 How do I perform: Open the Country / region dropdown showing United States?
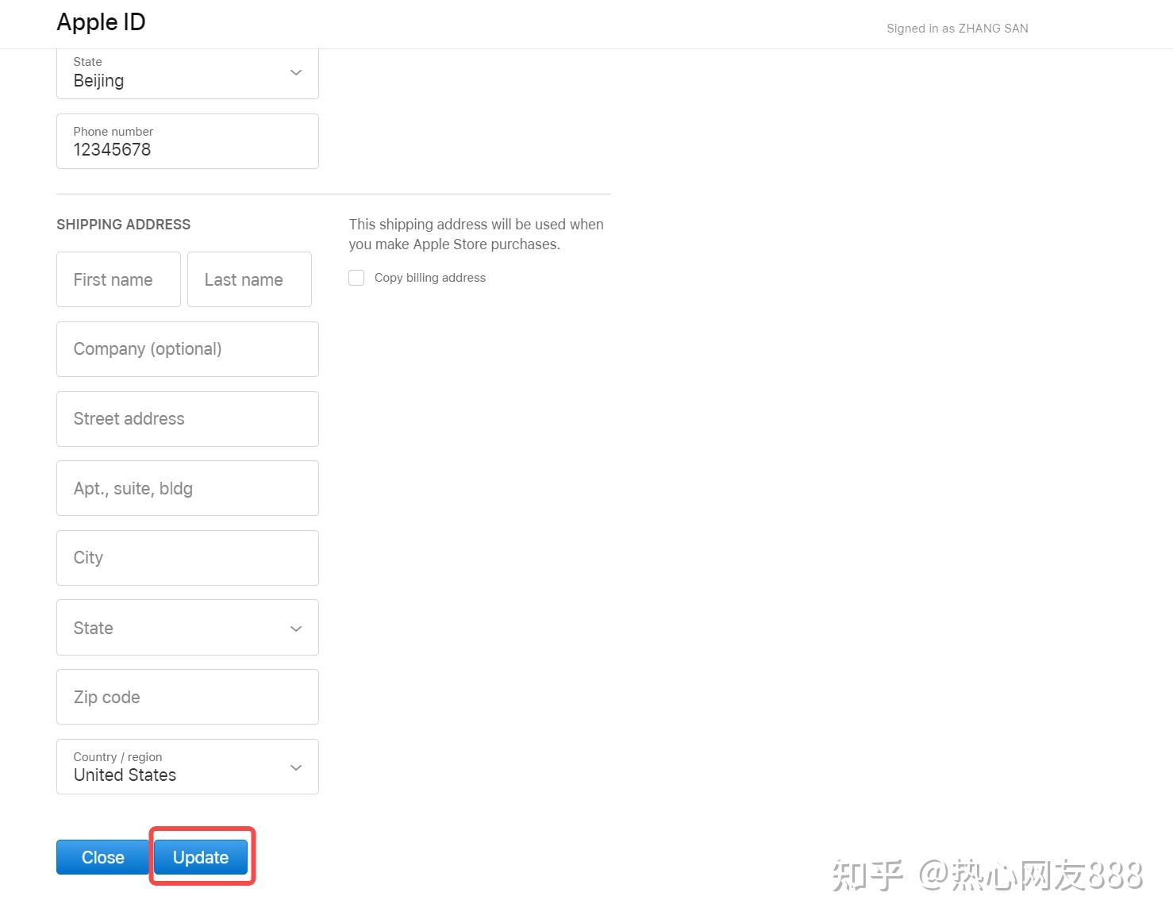coord(187,767)
